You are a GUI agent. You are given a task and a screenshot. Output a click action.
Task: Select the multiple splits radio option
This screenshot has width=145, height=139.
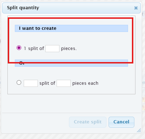tap(19, 83)
